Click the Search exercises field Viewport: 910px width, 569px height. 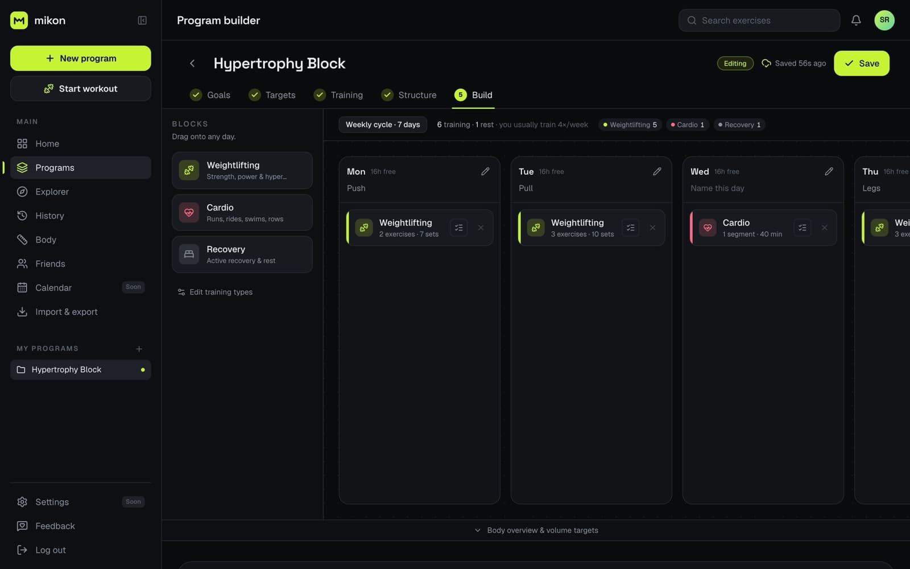(759, 20)
